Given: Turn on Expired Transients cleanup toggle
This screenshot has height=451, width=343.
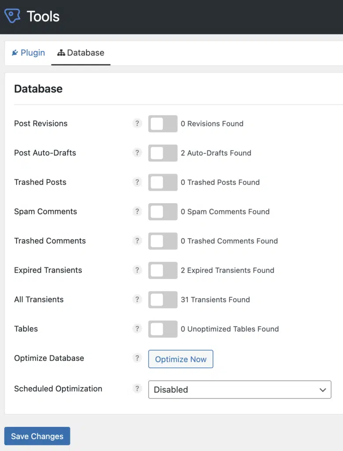Looking at the screenshot, I should click(x=163, y=270).
